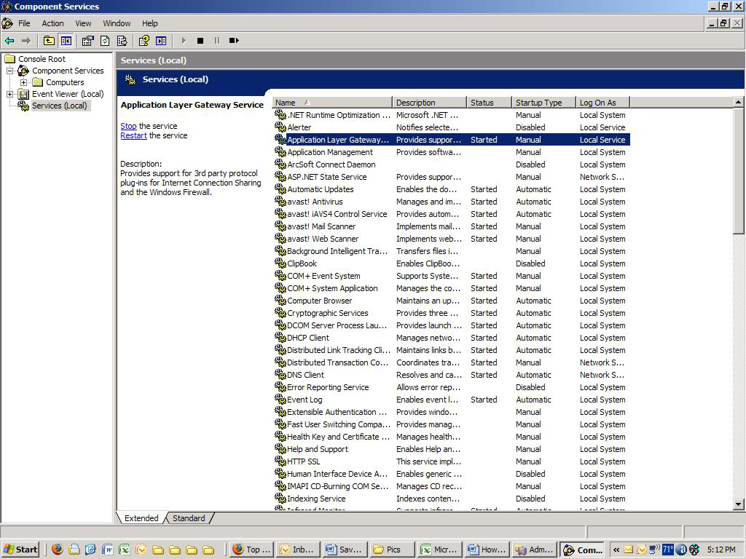
Task: Click the 71° weather tray icon
Action: [x=668, y=550]
